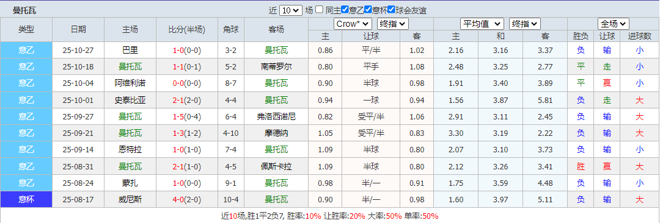Click home odds value 2.91
Viewport: 660px width, 223px height.
(456, 117)
